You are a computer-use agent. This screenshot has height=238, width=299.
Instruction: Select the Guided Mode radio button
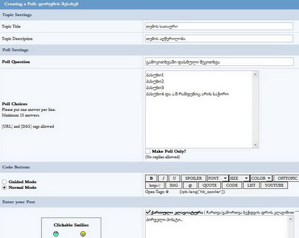tap(4, 182)
